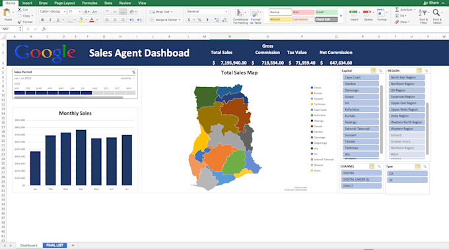449x250 pixels.
Task: Open MONTHS dropdown in Sales Period timeline
Action: pos(127,78)
